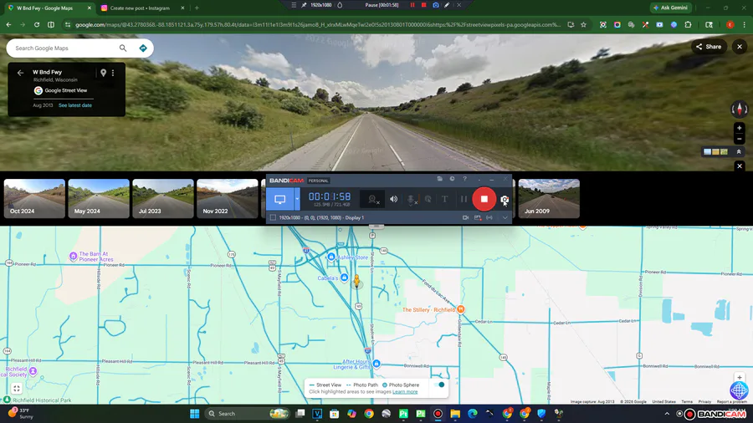The width and height of the screenshot is (753, 423).
Task: Bookmark this page with the star icon
Action: click(x=583, y=24)
